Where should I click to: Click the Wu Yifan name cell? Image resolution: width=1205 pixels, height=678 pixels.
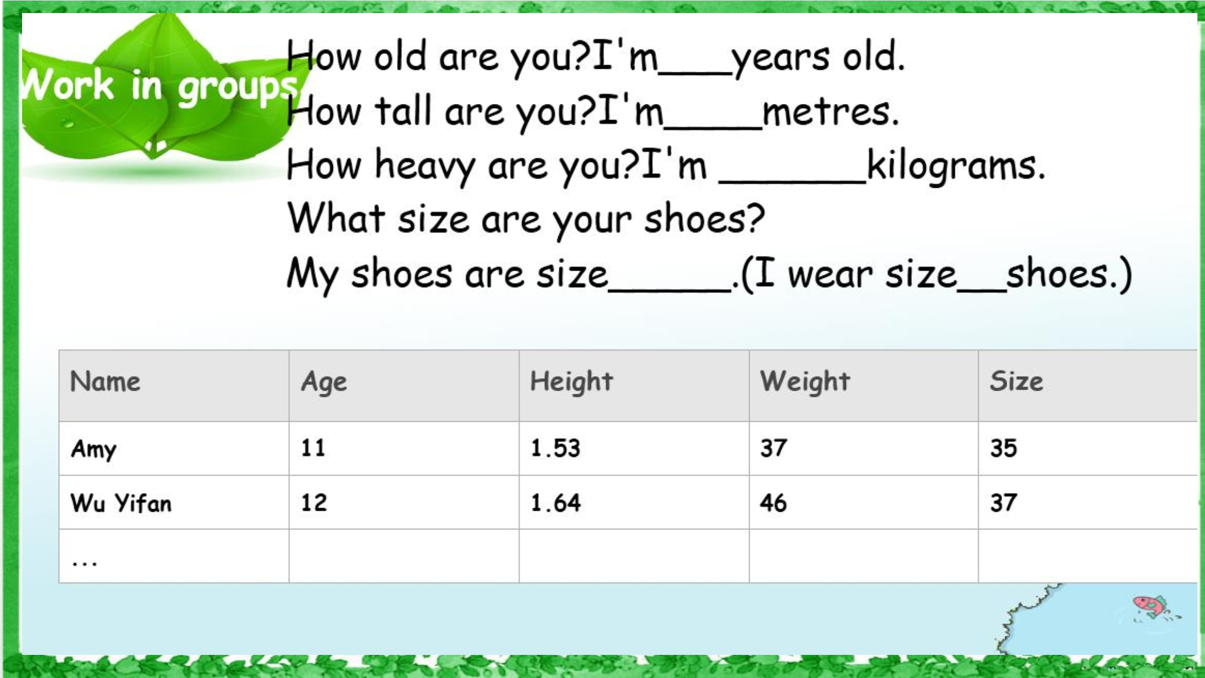(174, 502)
